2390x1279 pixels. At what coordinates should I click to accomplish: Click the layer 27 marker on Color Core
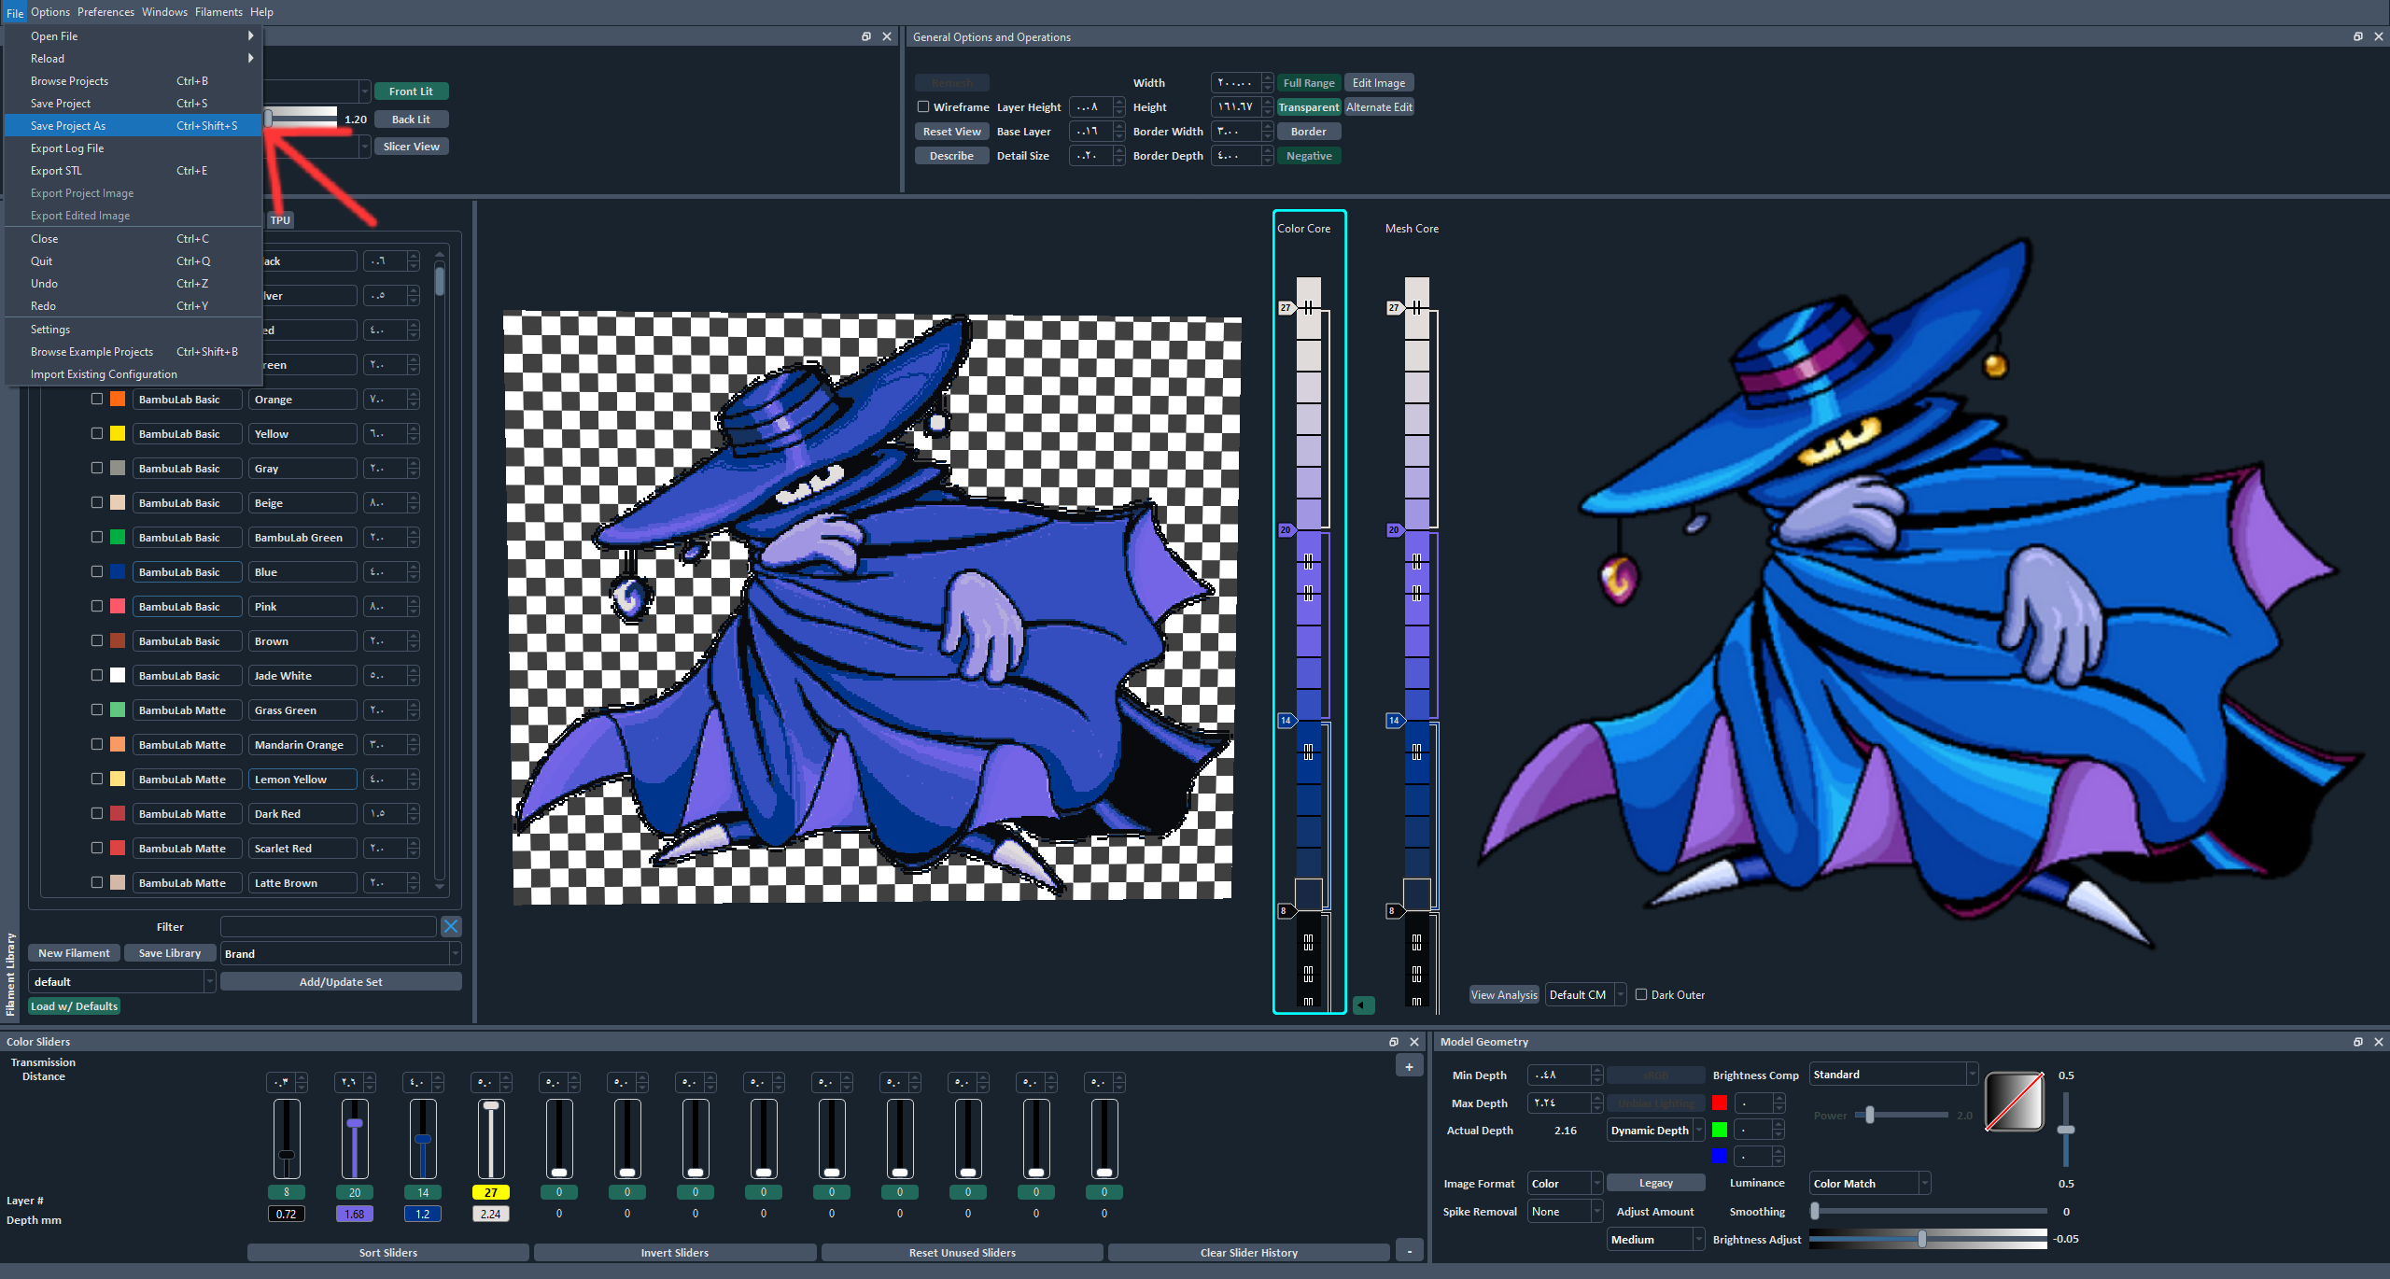coord(1286,307)
